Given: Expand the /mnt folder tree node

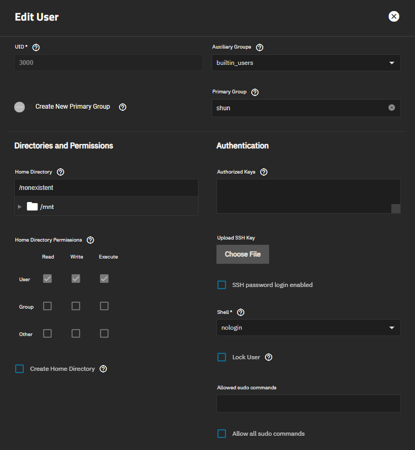Looking at the screenshot, I should [x=20, y=207].
